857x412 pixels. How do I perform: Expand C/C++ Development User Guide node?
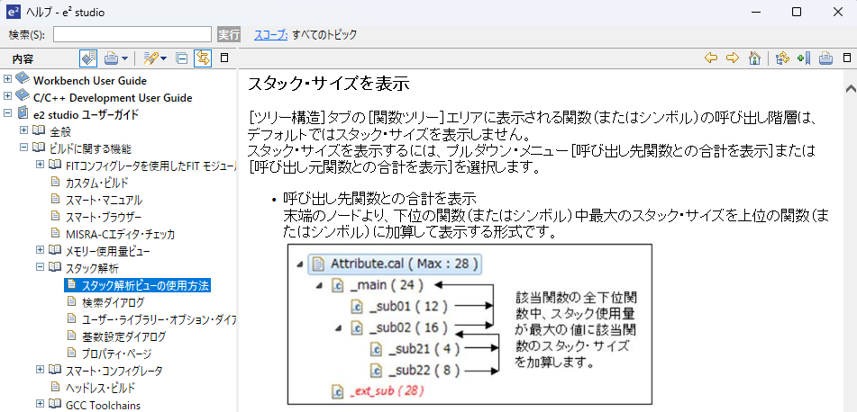7,96
